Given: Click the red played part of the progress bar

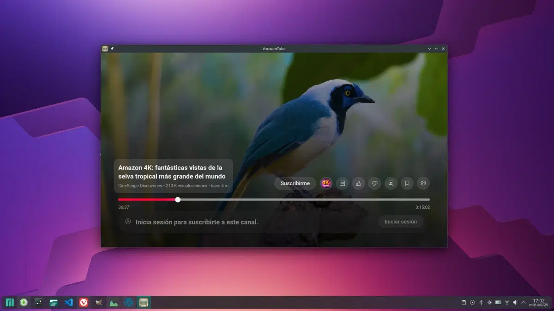Looking at the screenshot, I should [147, 200].
